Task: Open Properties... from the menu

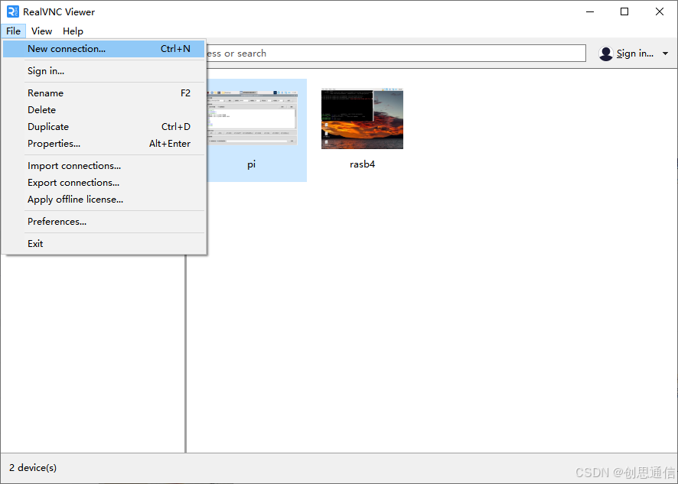Action: coord(104,144)
